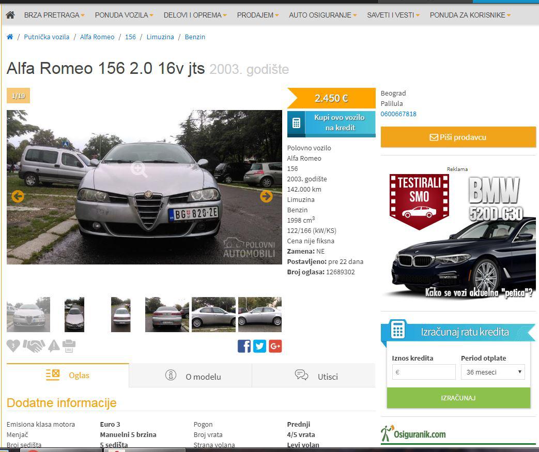Image resolution: width=539 pixels, height=452 pixels.
Task: Click Piši prodavcu button
Action: coord(458,137)
